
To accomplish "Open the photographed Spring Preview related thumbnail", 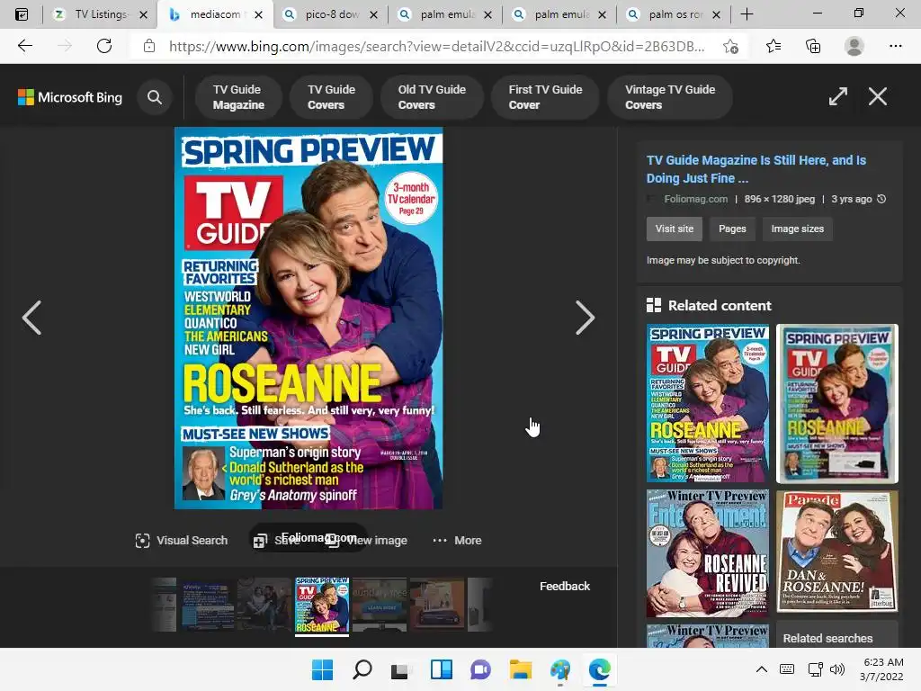I will [x=837, y=403].
